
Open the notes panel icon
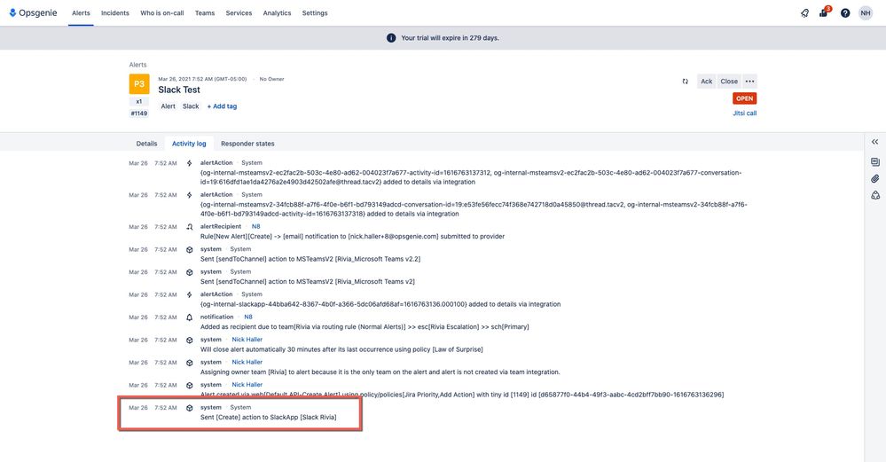(x=874, y=162)
